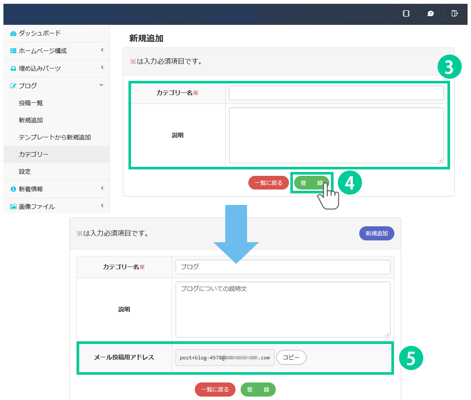Click the コピー button beside mail address

(x=291, y=357)
